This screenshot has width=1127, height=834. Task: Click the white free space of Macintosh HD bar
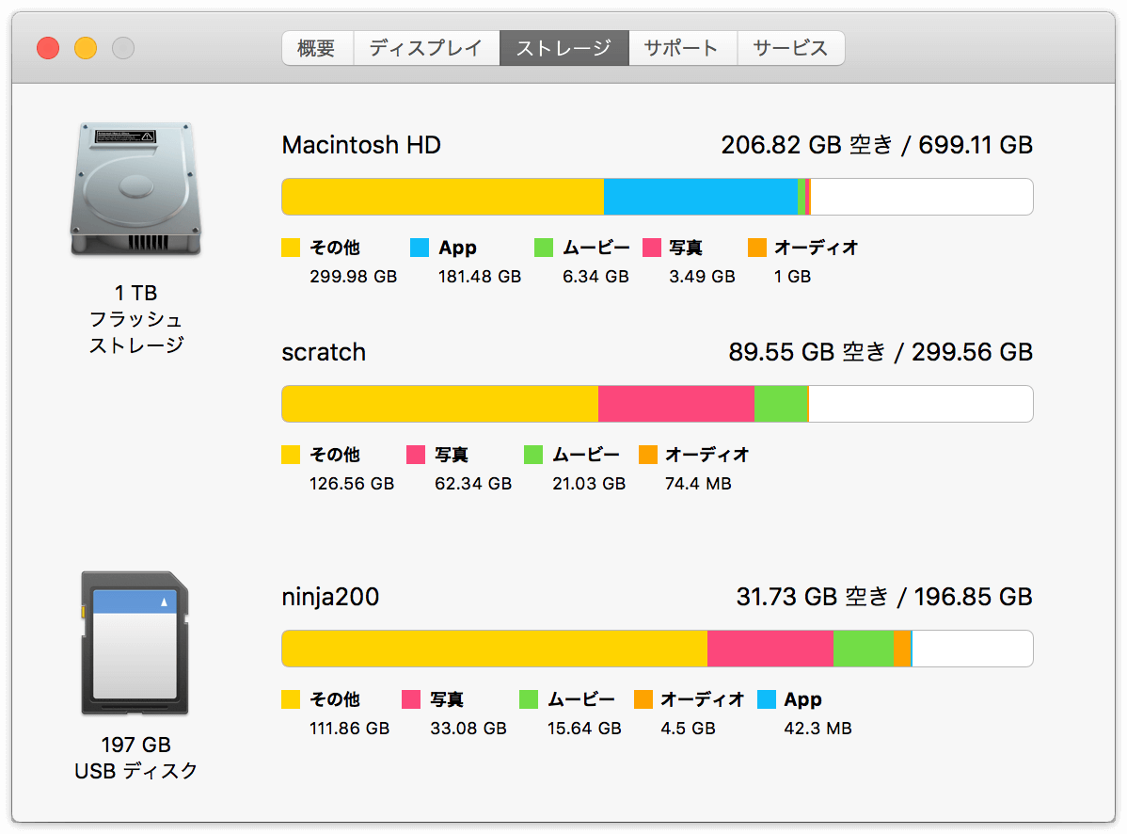(x=922, y=197)
